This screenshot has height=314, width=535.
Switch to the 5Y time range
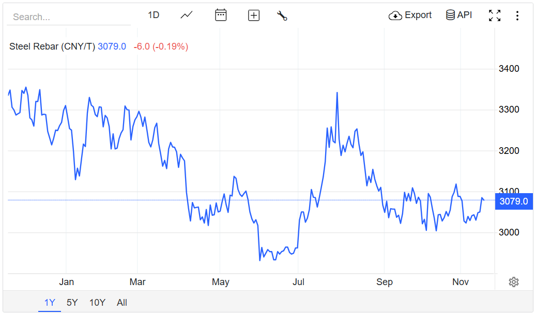(x=72, y=303)
